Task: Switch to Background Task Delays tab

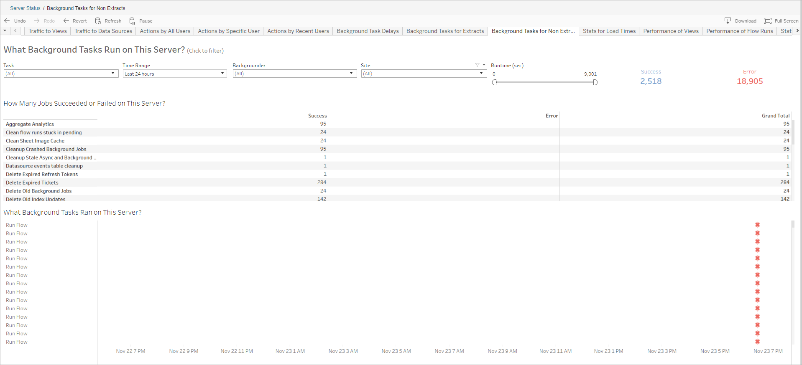Action: coord(368,31)
